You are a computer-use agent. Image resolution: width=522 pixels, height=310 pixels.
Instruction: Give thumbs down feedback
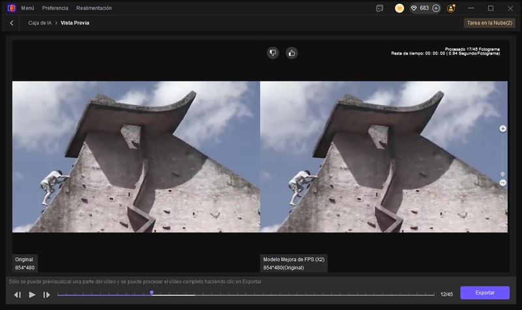point(273,53)
